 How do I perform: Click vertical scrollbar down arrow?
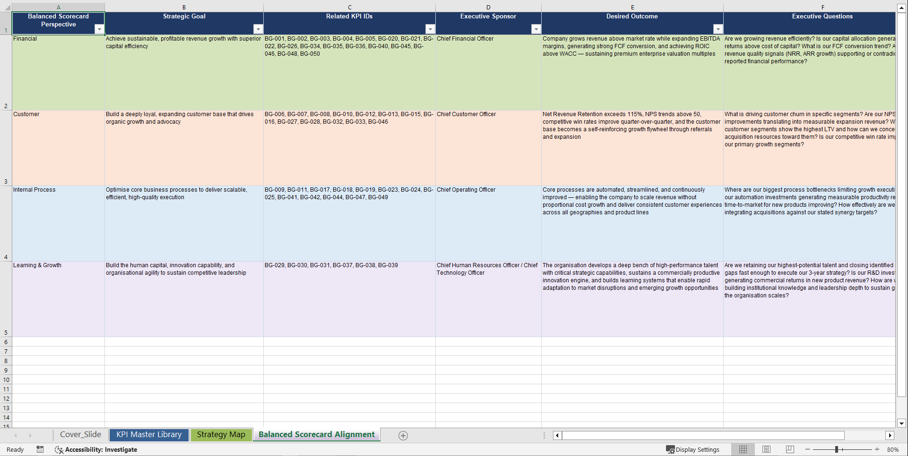pos(901,423)
